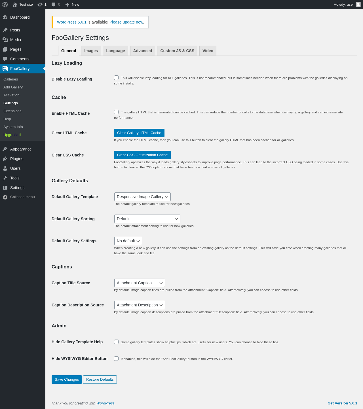Viewport: 363px width, 409px height.
Task: Expand the Default Gallery Settings dropdown
Action: point(128,241)
